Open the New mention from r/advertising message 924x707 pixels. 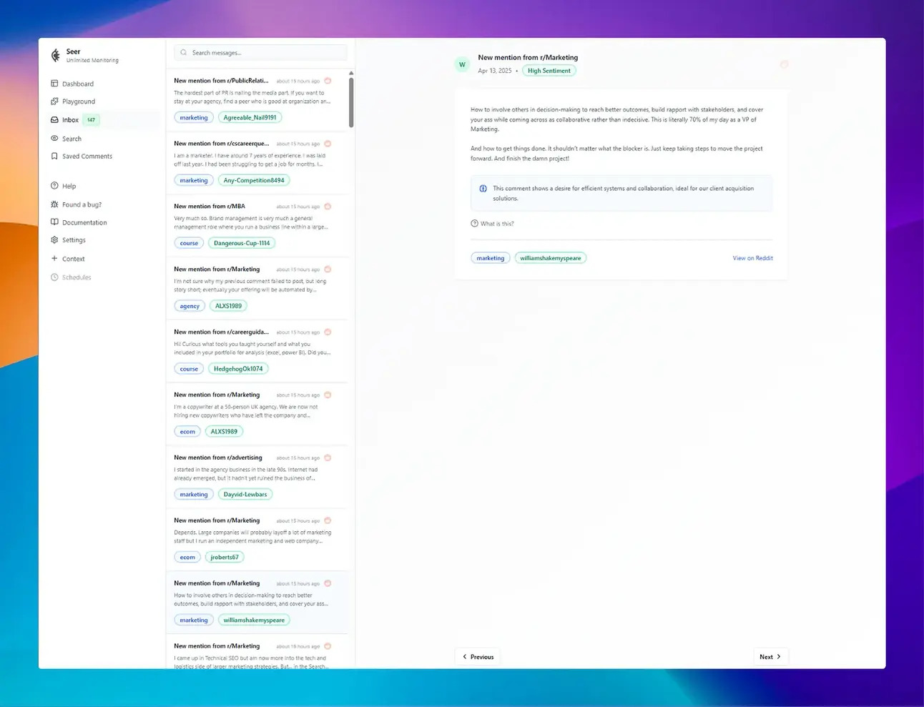coord(257,477)
